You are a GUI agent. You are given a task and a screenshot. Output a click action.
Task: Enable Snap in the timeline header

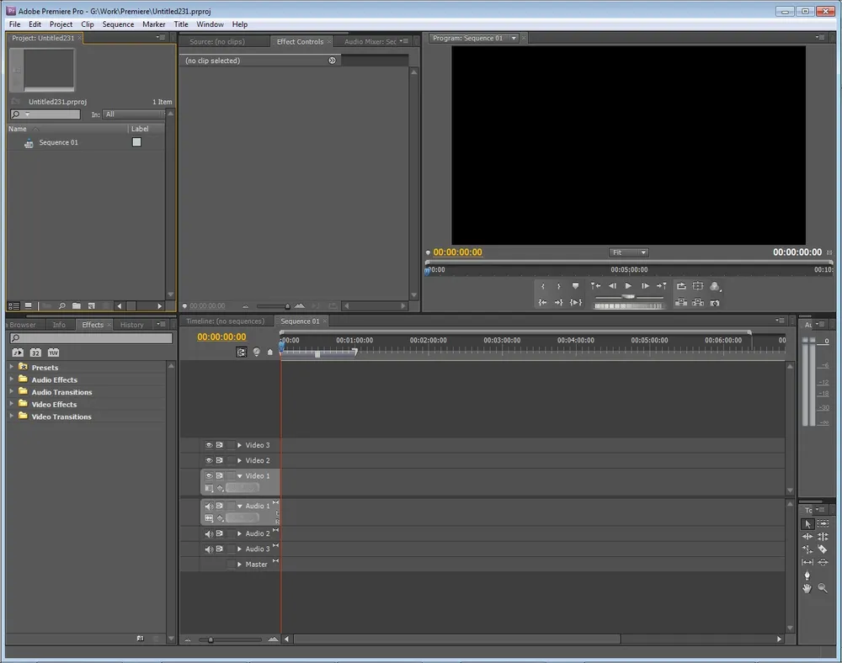pos(242,352)
